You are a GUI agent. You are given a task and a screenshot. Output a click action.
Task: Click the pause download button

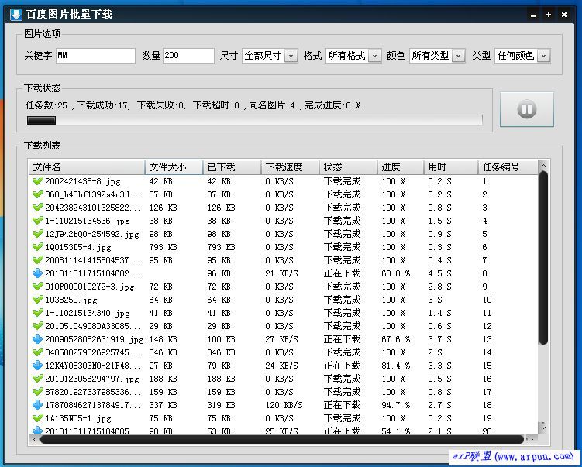pos(526,109)
